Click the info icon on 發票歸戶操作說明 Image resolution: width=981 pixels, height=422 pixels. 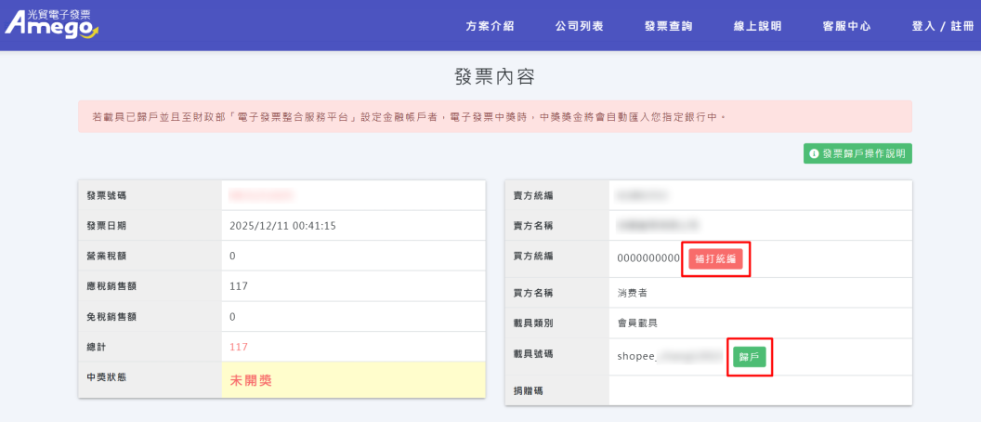[x=814, y=153]
